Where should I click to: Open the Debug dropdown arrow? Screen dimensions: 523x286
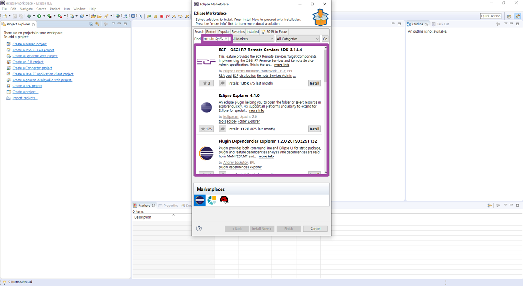point(34,16)
